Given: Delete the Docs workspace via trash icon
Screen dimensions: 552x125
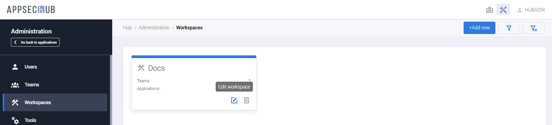Looking at the screenshot, I should [x=247, y=100].
